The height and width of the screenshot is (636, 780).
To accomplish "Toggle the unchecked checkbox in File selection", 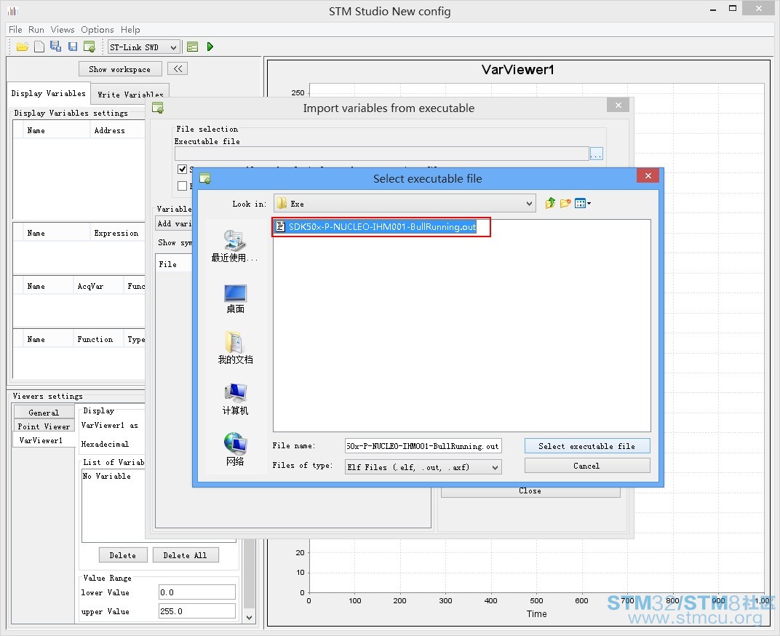I will point(182,186).
